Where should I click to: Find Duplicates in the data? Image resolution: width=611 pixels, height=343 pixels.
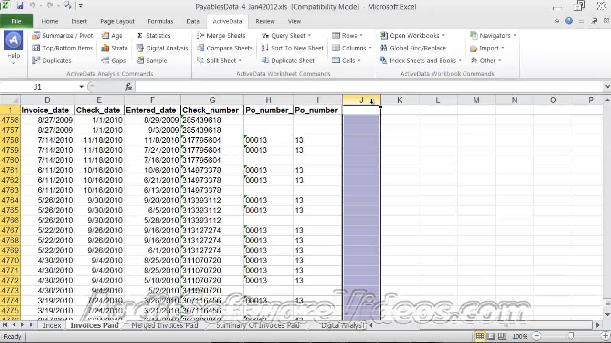coord(52,61)
